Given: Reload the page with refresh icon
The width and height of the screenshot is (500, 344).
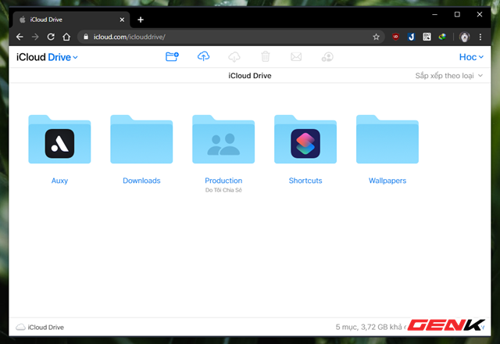Looking at the screenshot, I should [51, 37].
